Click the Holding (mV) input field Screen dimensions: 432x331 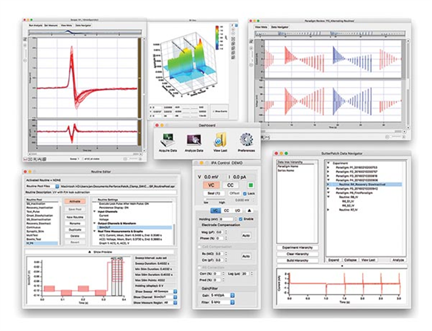point(226,219)
